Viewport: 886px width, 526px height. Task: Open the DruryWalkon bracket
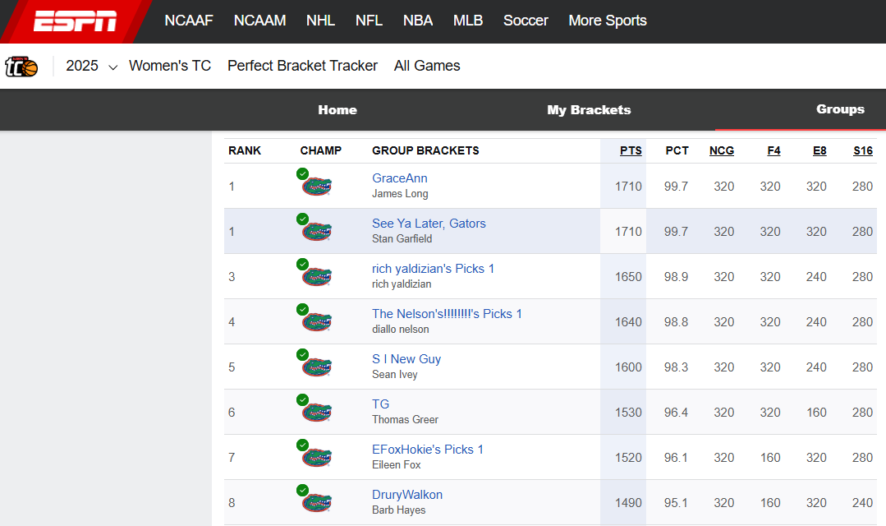pos(406,495)
